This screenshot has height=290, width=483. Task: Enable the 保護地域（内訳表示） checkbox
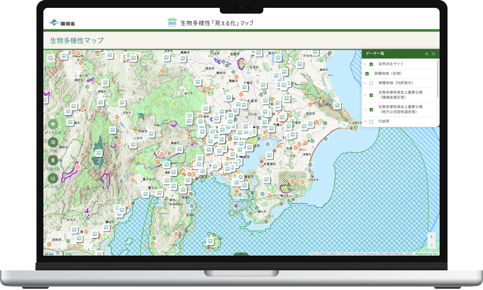[x=371, y=83]
